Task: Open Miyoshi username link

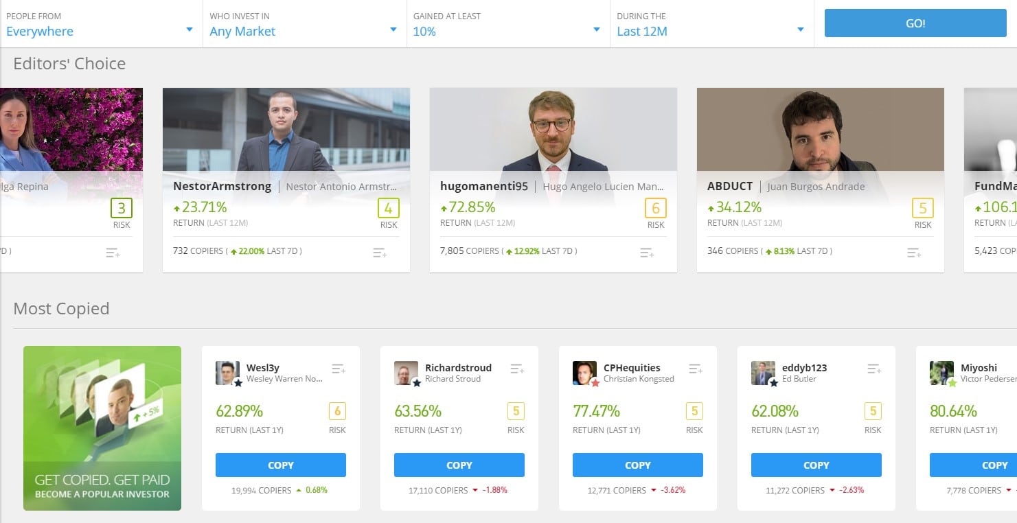Action: pos(979,367)
